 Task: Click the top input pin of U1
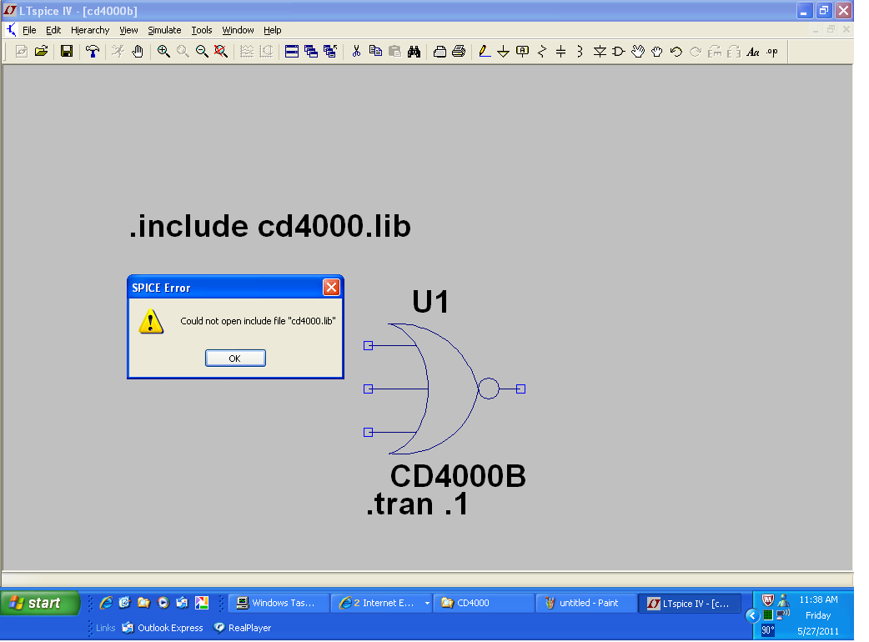[368, 346]
